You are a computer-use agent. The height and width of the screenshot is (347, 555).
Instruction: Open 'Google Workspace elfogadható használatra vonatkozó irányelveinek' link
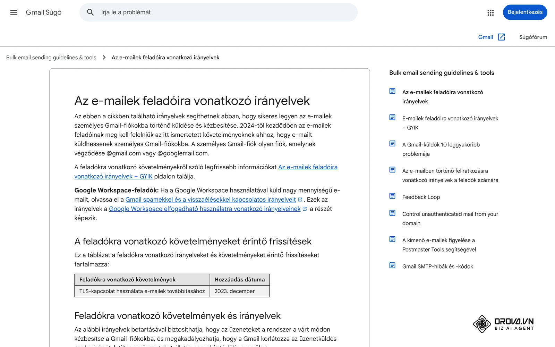(205, 209)
